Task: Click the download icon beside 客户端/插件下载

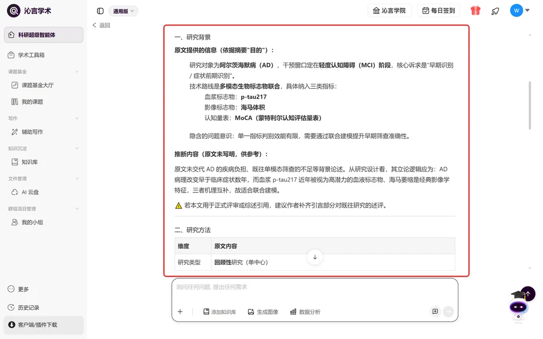Action: pyautogui.click(x=12, y=324)
